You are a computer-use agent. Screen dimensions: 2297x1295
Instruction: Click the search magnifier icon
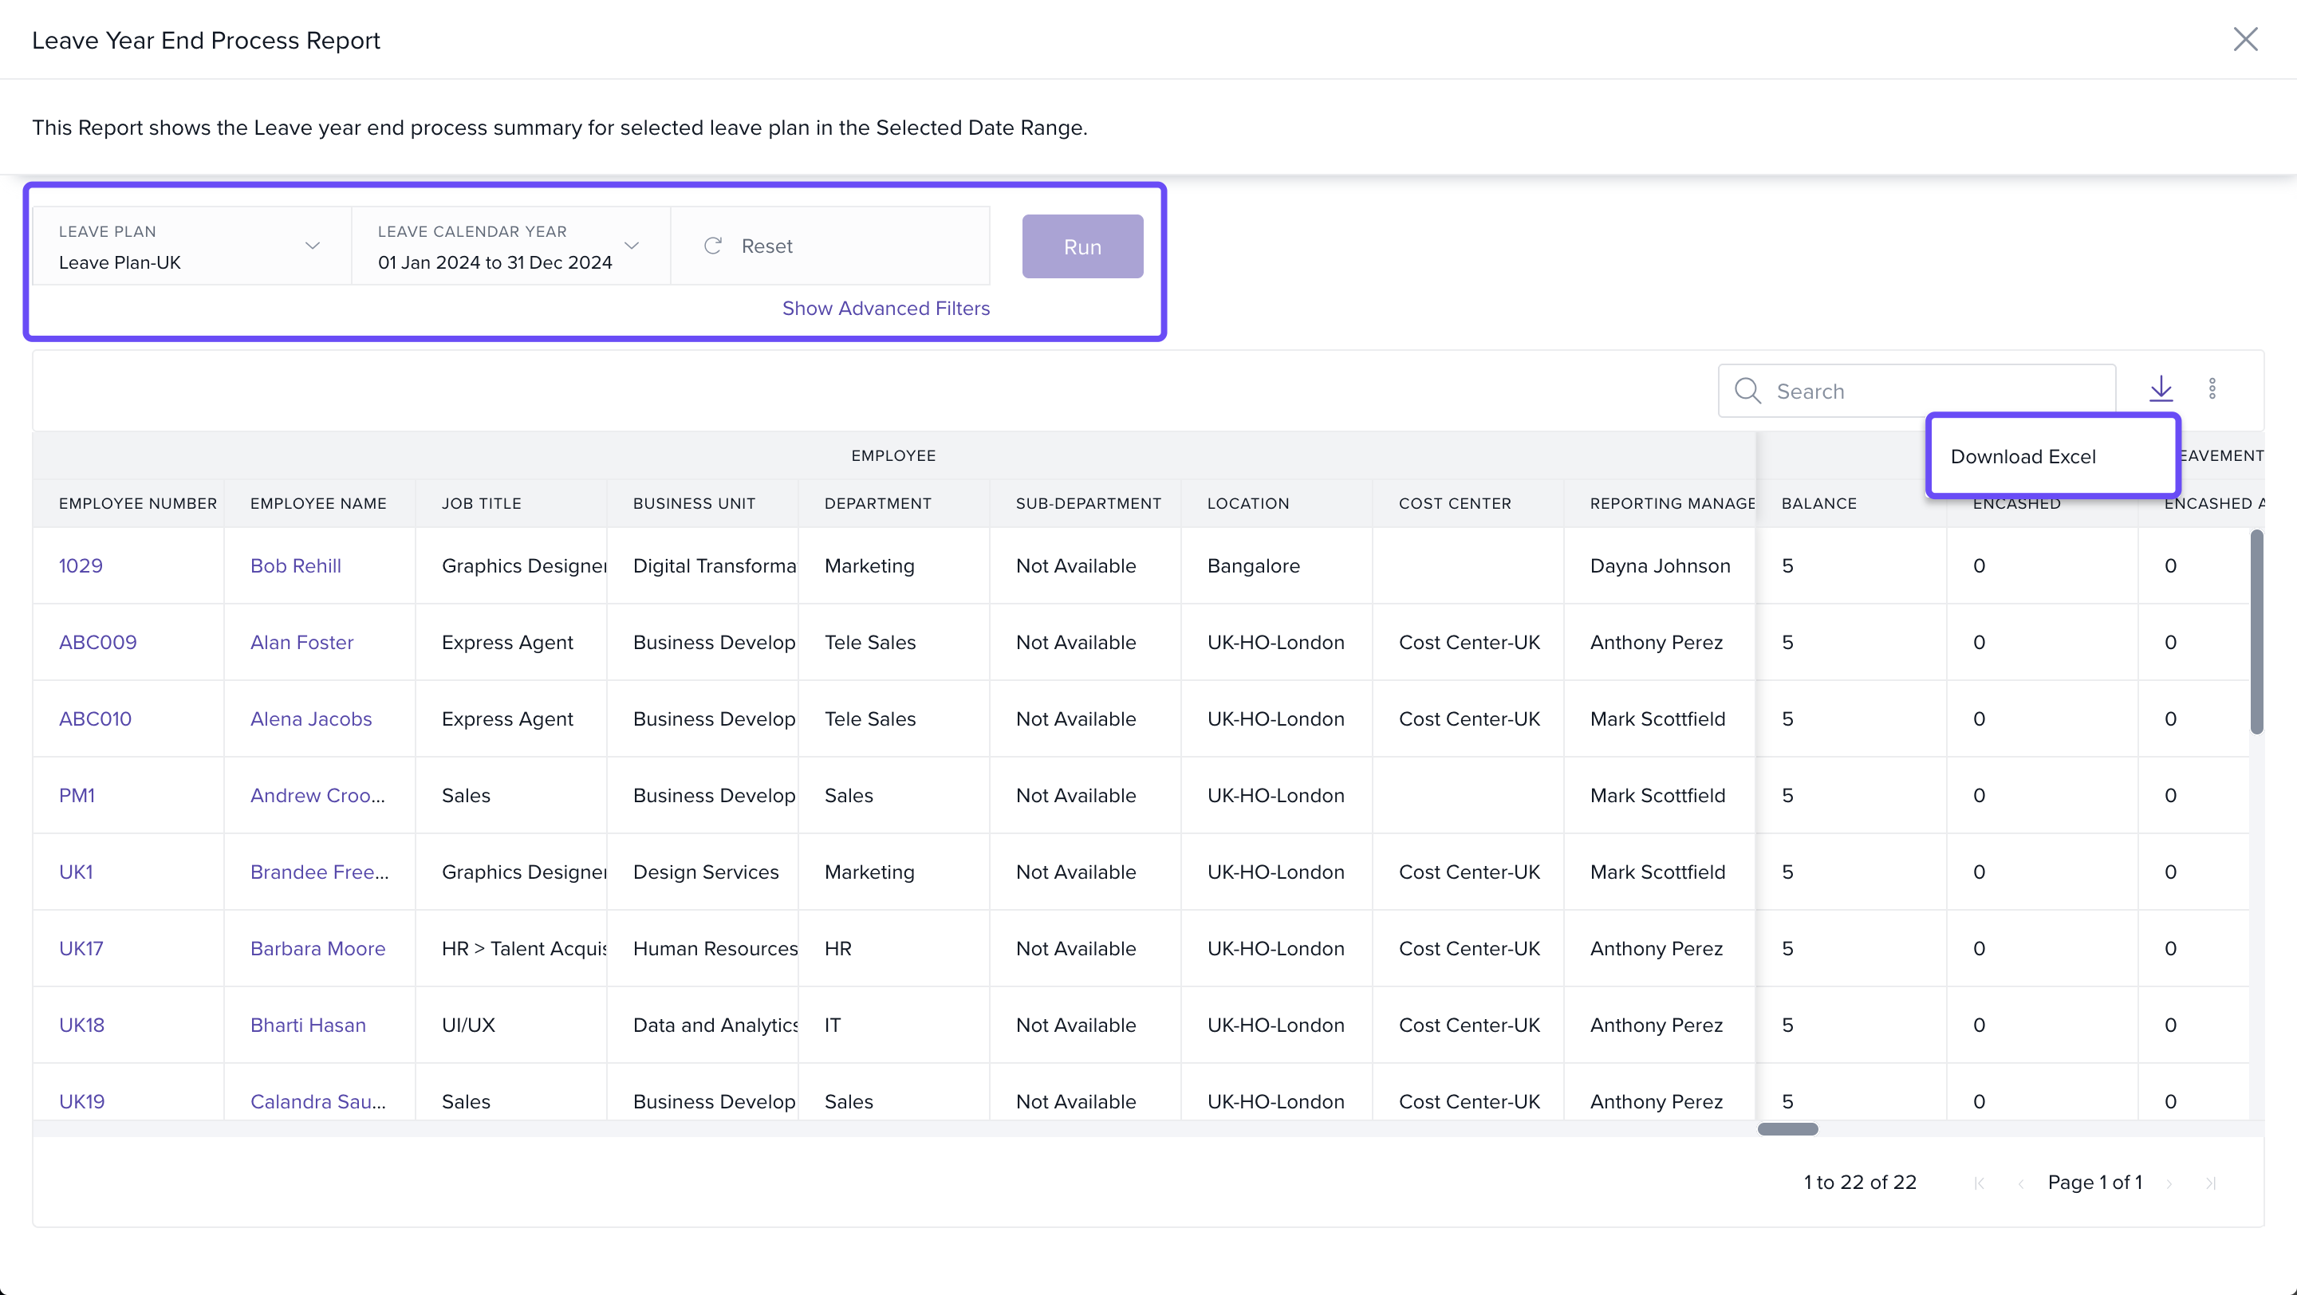(x=1747, y=392)
